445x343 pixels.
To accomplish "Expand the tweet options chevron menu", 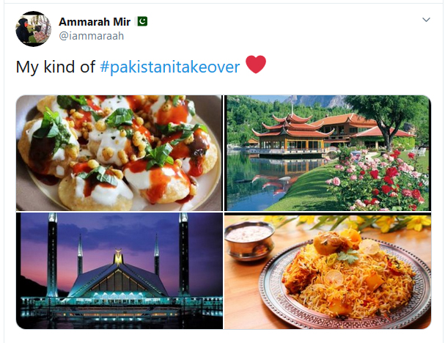I will click(426, 20).
